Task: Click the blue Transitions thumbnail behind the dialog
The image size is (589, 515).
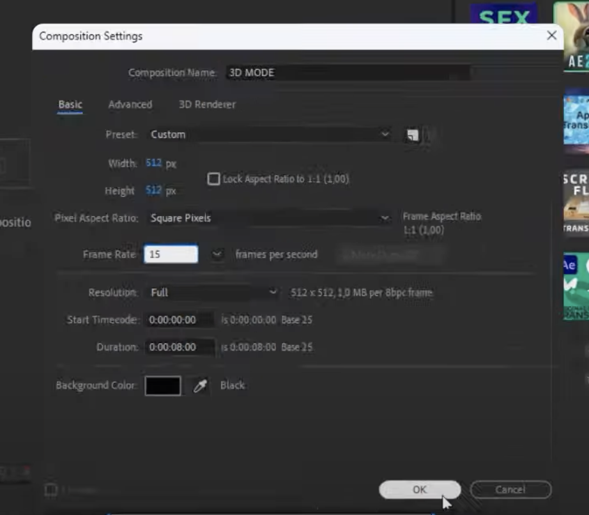Action: point(576,120)
